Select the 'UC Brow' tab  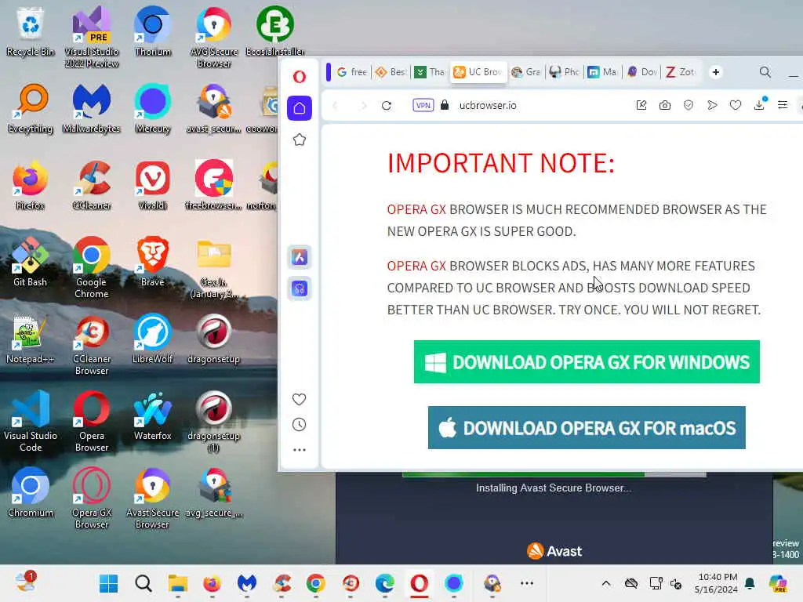pos(478,72)
